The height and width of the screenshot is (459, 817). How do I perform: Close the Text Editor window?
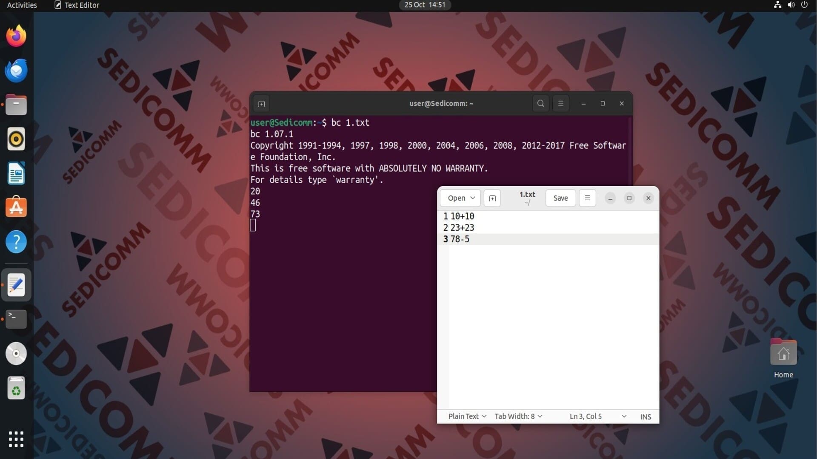(648, 198)
